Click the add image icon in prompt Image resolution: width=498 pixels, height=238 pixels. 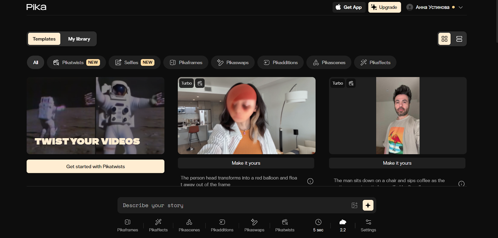(355, 205)
